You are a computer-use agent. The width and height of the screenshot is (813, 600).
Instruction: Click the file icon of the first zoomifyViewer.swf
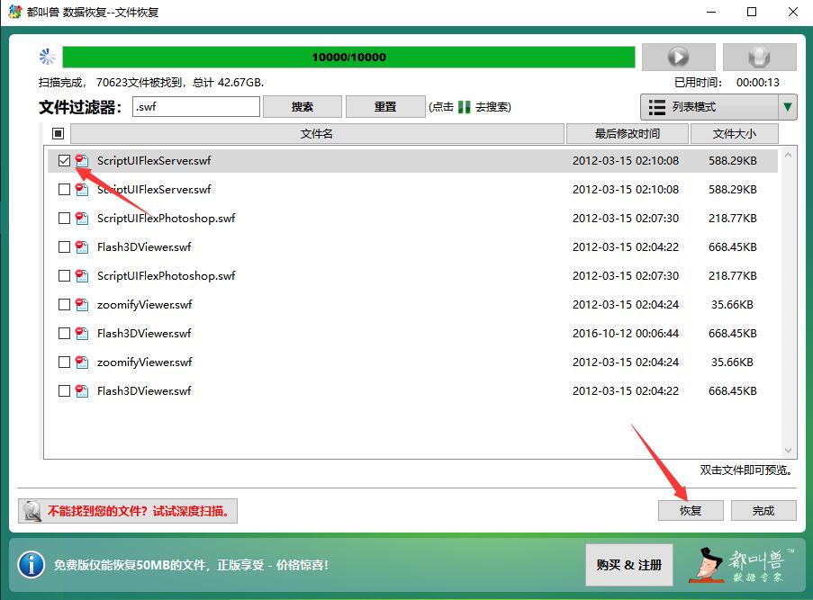tap(82, 304)
